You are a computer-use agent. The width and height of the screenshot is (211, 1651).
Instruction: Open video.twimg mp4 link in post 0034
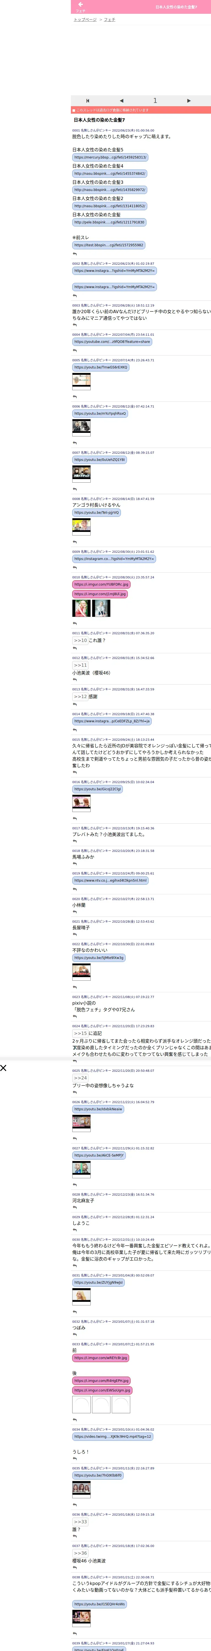click(113, 1436)
